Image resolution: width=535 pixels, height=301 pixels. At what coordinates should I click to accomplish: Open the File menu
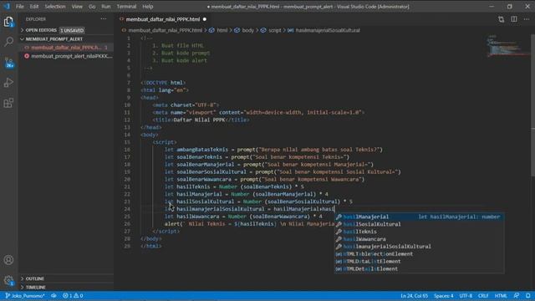pos(20,7)
